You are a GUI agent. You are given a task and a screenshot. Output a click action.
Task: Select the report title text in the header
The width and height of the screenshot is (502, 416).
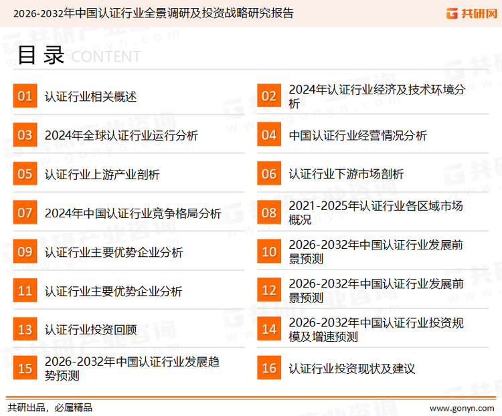[x=153, y=13]
